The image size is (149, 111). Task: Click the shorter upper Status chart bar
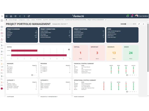pos(24,51)
